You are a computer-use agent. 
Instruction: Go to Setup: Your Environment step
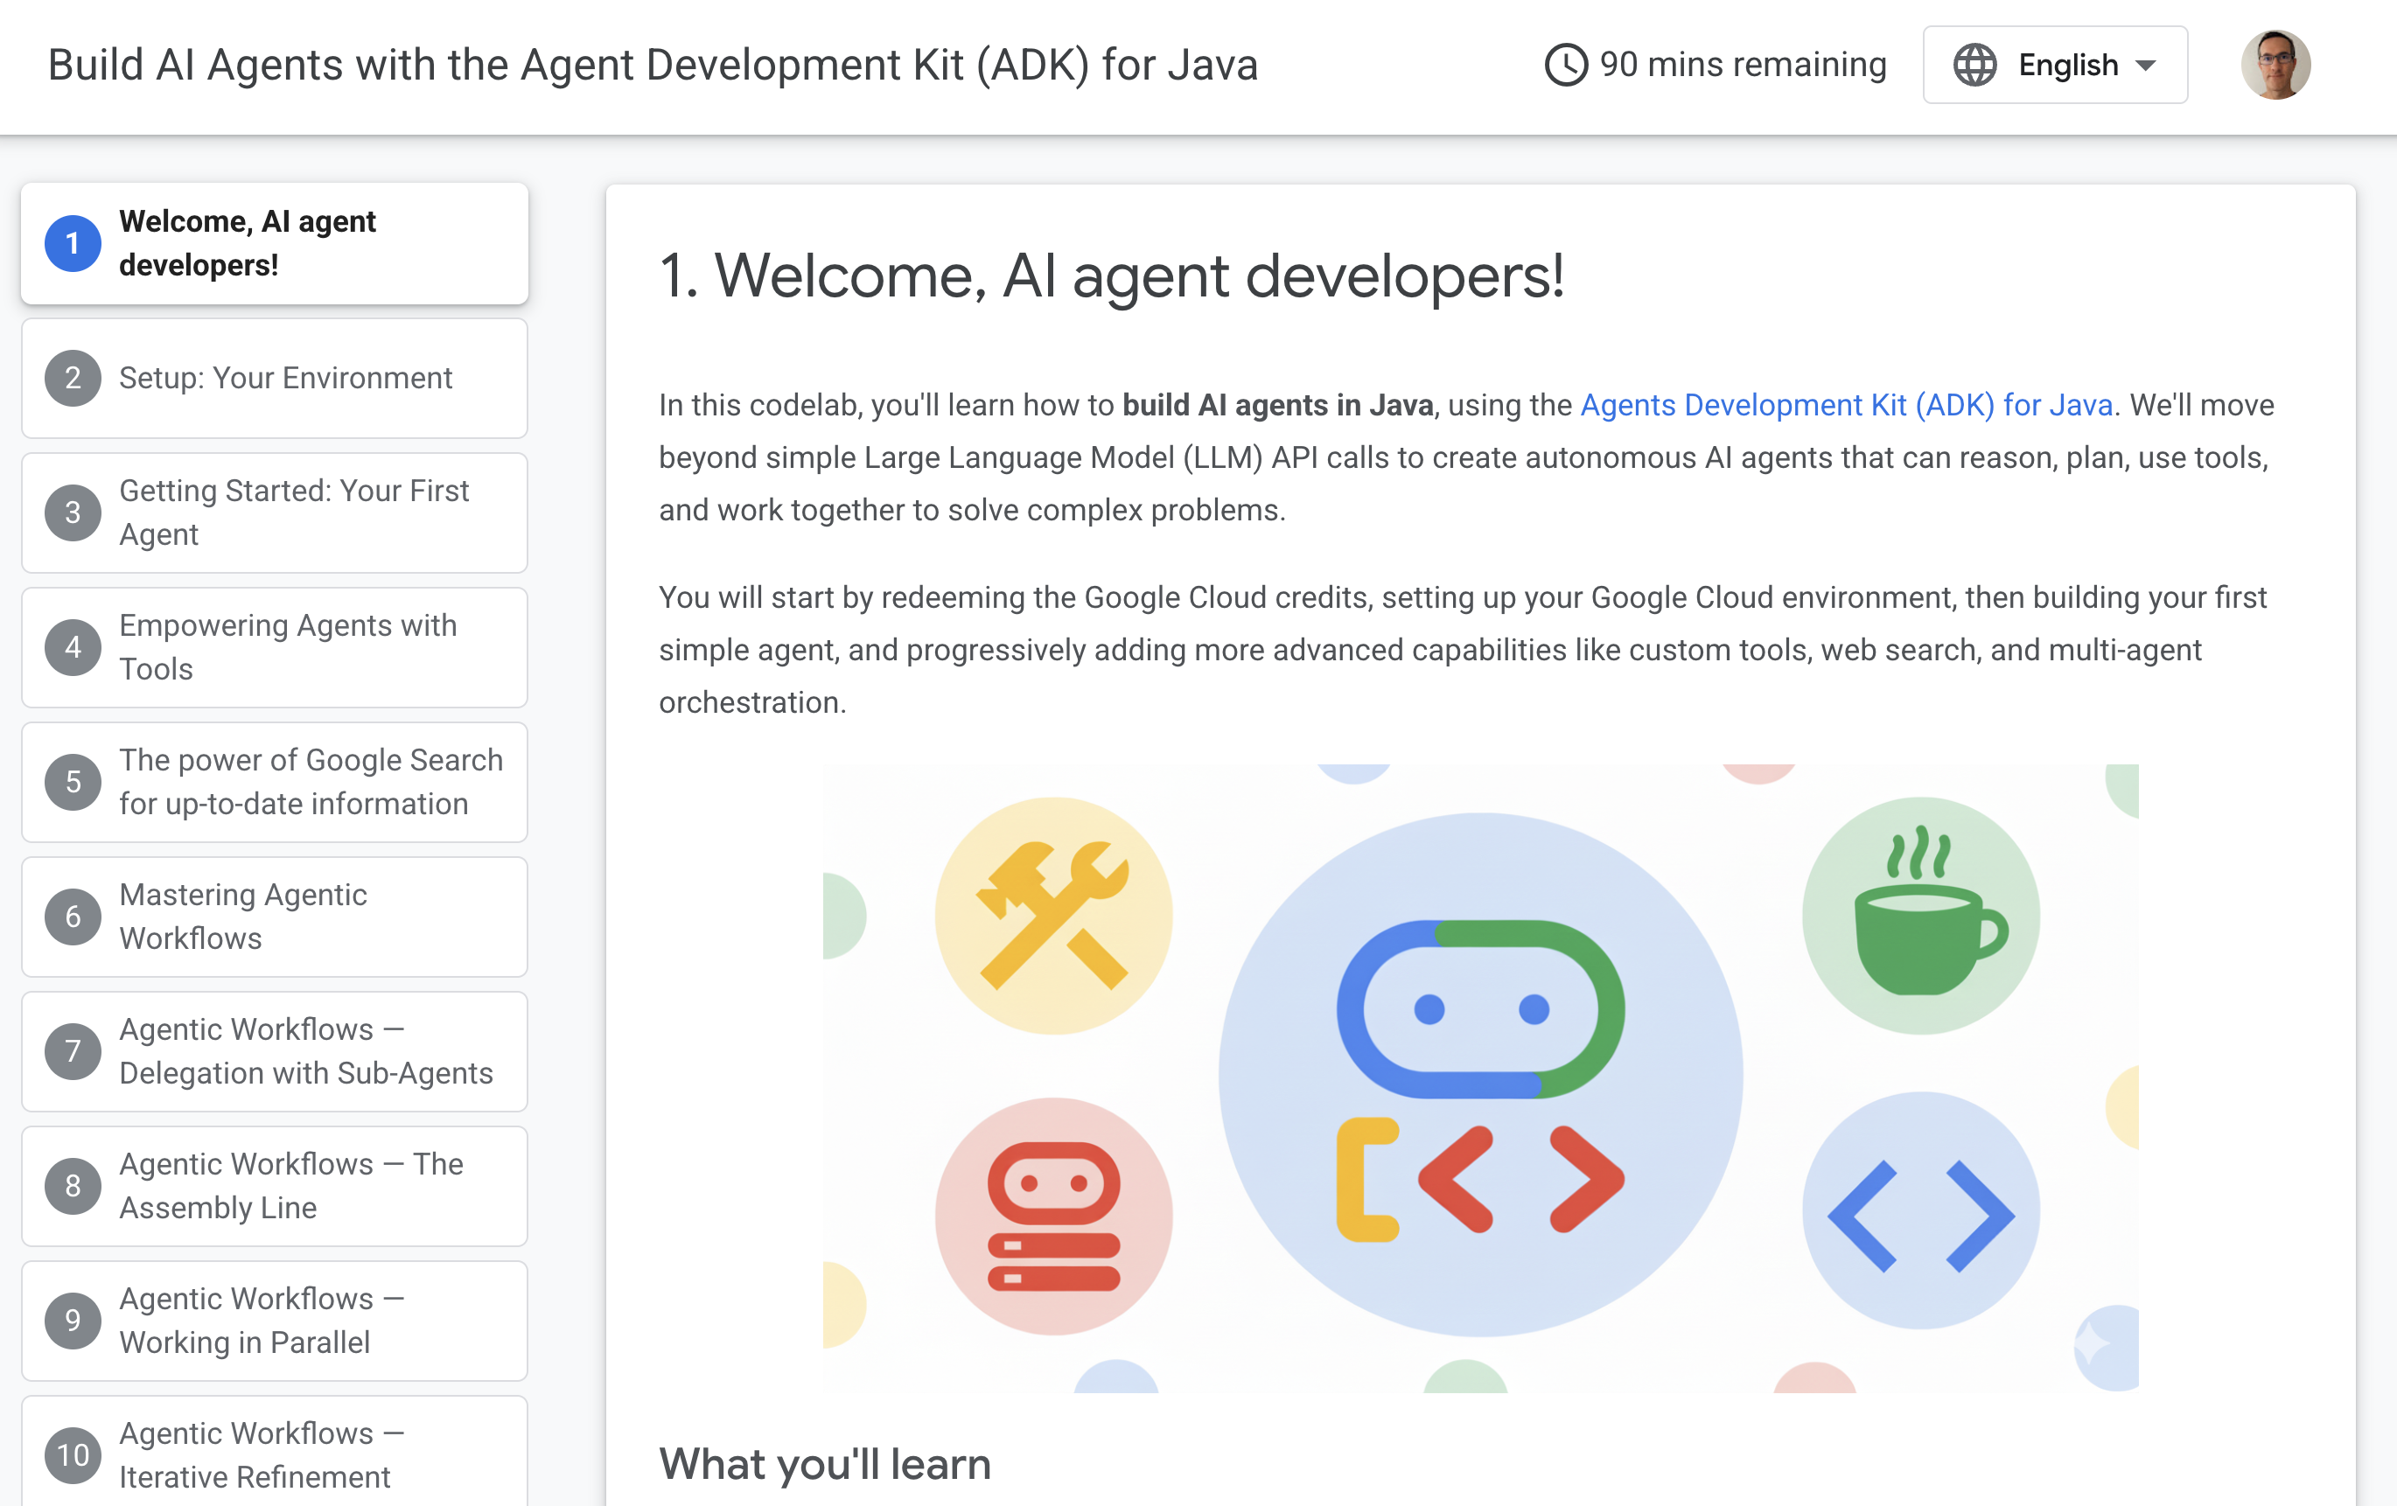tap(284, 378)
